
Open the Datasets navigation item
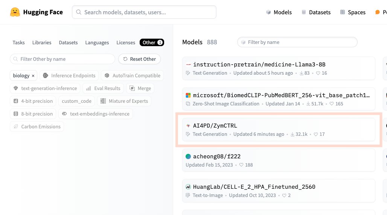click(x=316, y=12)
